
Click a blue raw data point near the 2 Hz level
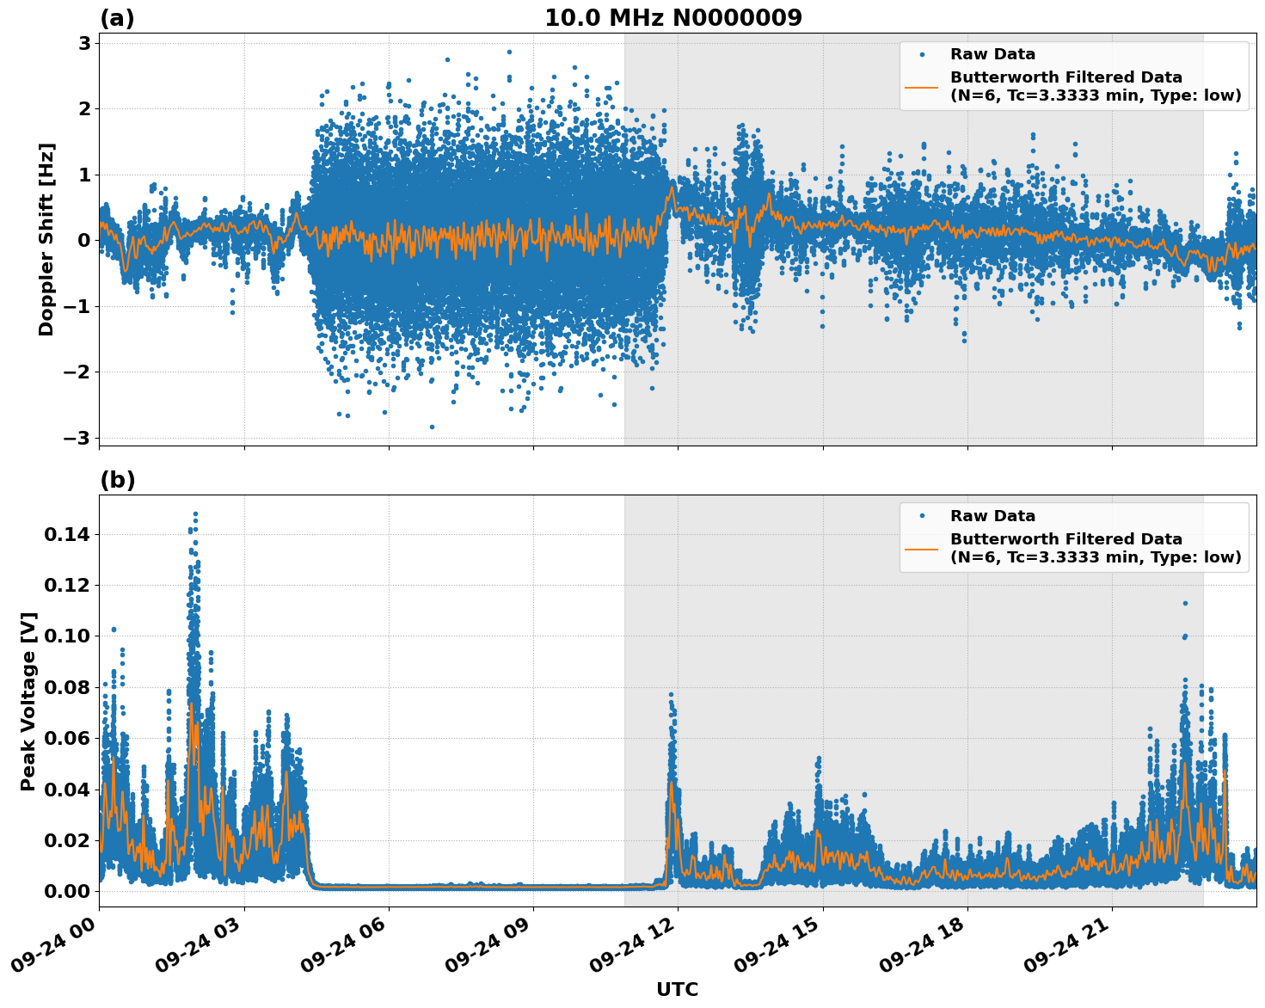pos(430,110)
